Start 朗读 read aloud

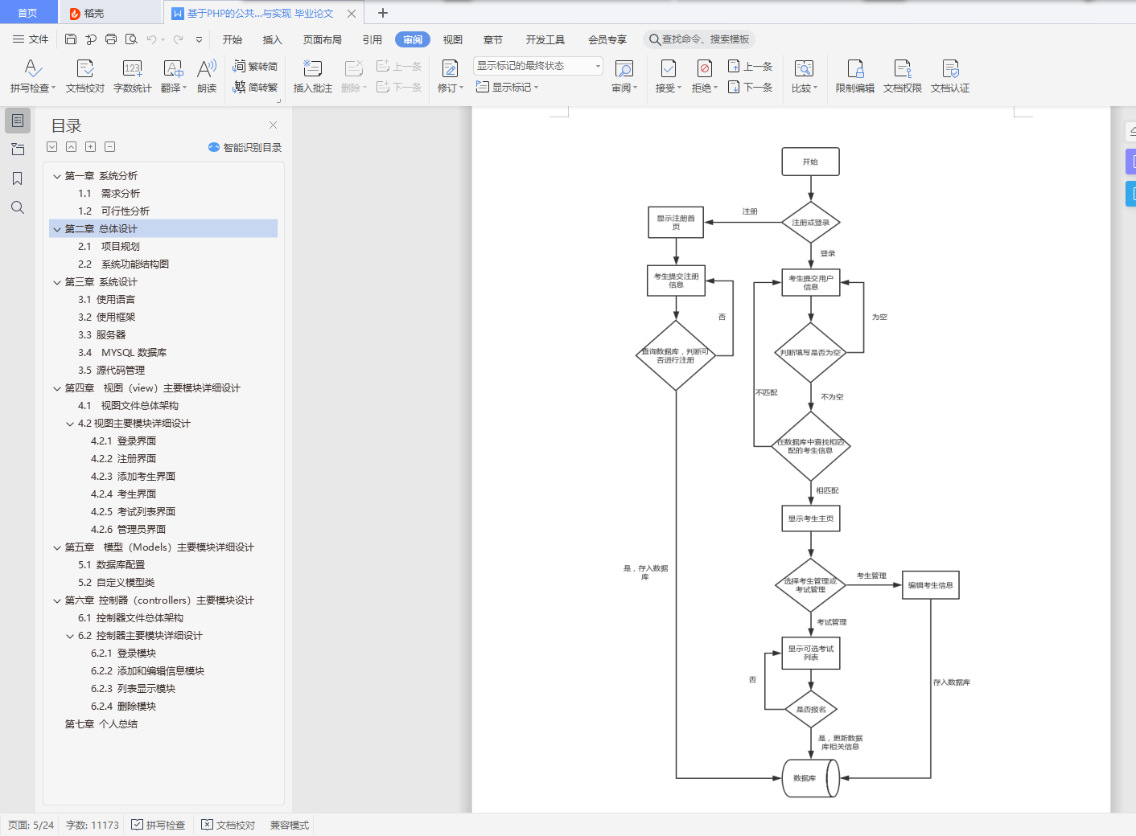pyautogui.click(x=207, y=77)
